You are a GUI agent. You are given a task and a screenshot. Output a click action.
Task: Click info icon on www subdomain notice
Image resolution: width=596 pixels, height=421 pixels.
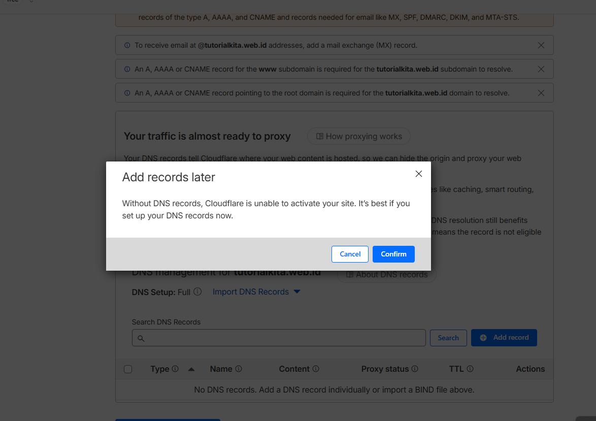point(127,69)
